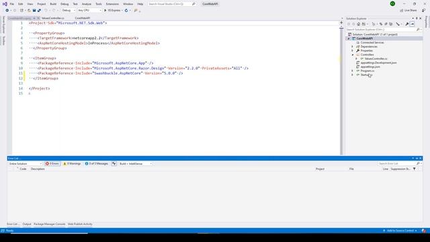This screenshot has height=242, width=430.
Task: Open the Extensions menu
Action: (x=112, y=4)
